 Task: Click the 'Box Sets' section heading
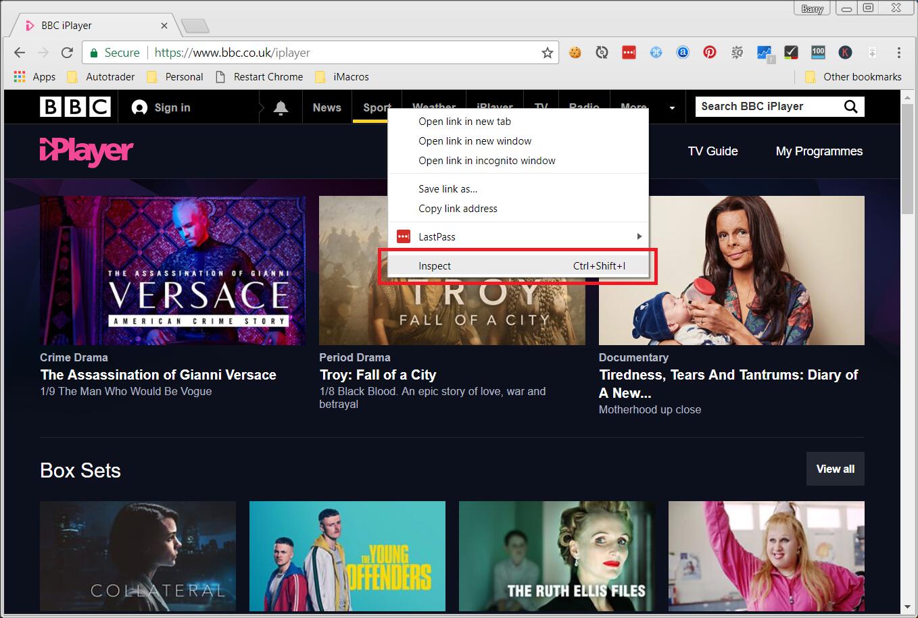pyautogui.click(x=80, y=471)
